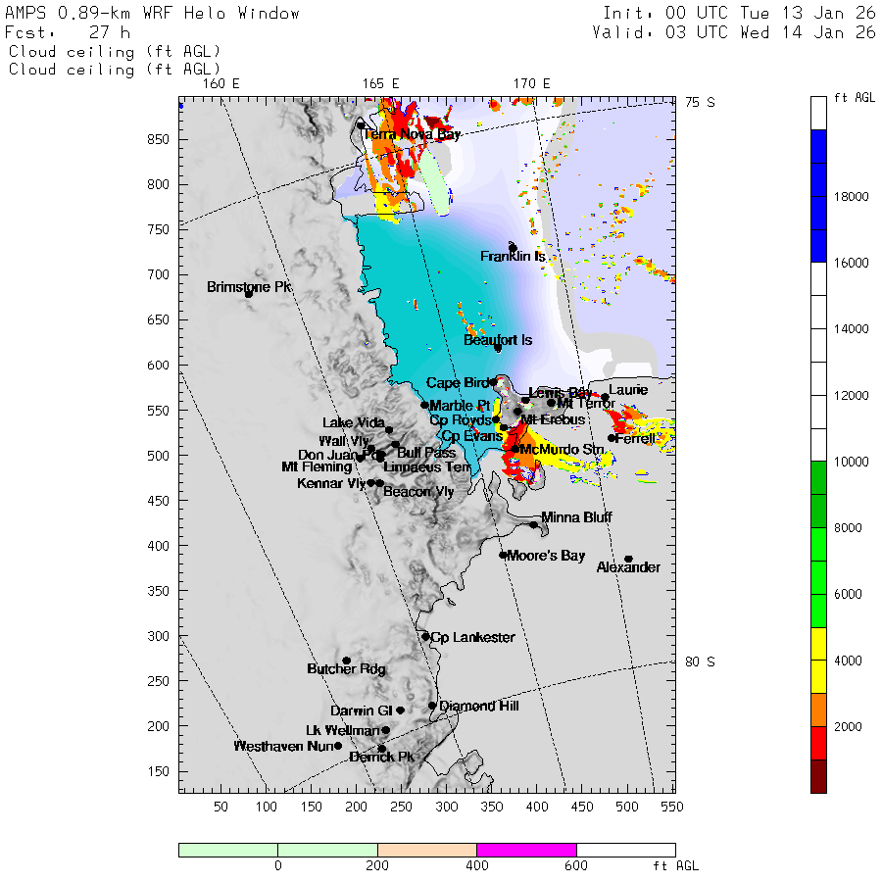The image size is (882, 882).
Task: Click the Brimstone Pk location marker
Action: (248, 293)
